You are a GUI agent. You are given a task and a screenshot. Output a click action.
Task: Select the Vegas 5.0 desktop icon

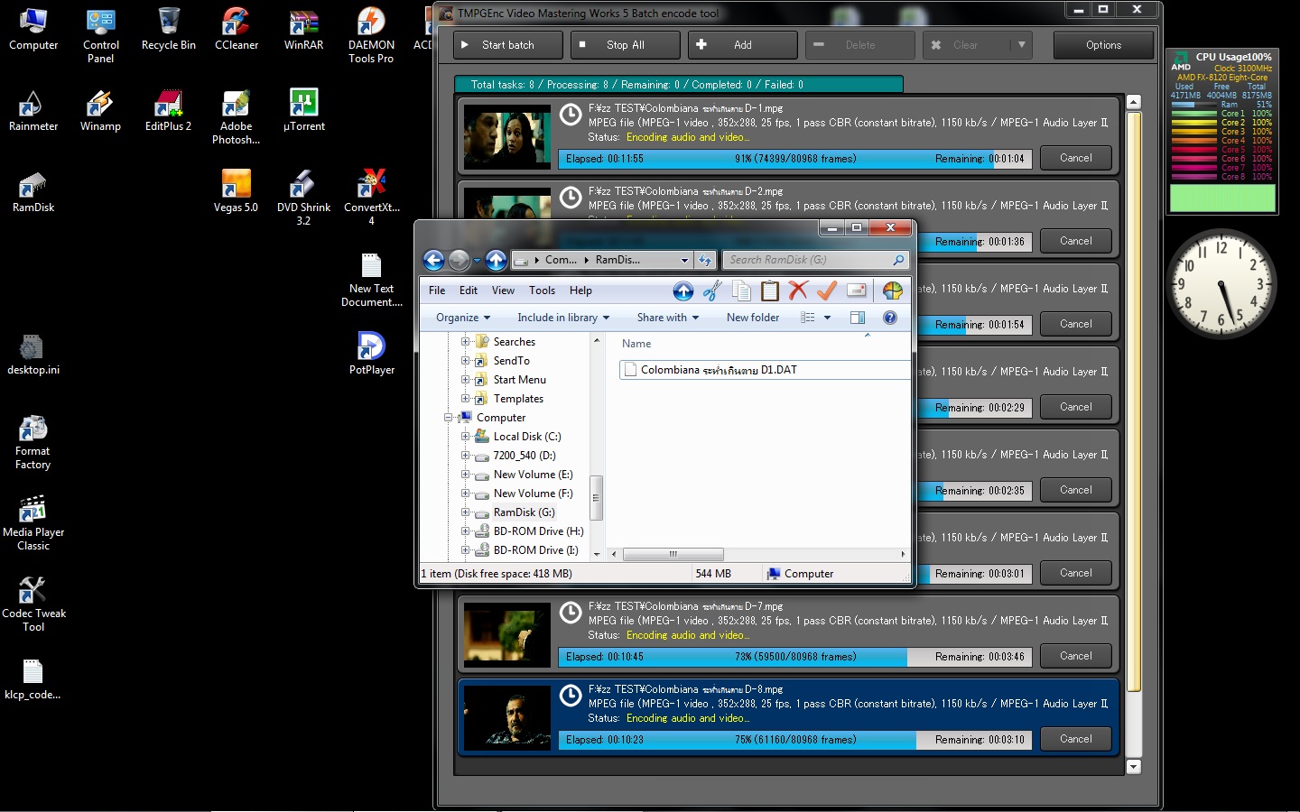pos(236,192)
